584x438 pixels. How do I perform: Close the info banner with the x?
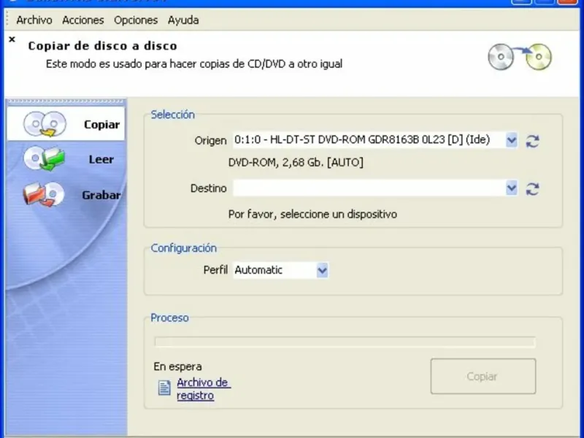tap(12, 39)
